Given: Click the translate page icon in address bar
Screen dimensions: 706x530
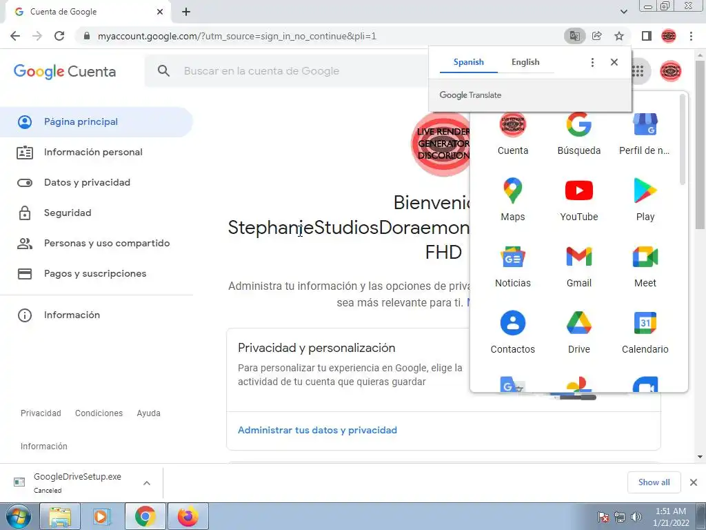Looking at the screenshot, I should pyautogui.click(x=574, y=36).
